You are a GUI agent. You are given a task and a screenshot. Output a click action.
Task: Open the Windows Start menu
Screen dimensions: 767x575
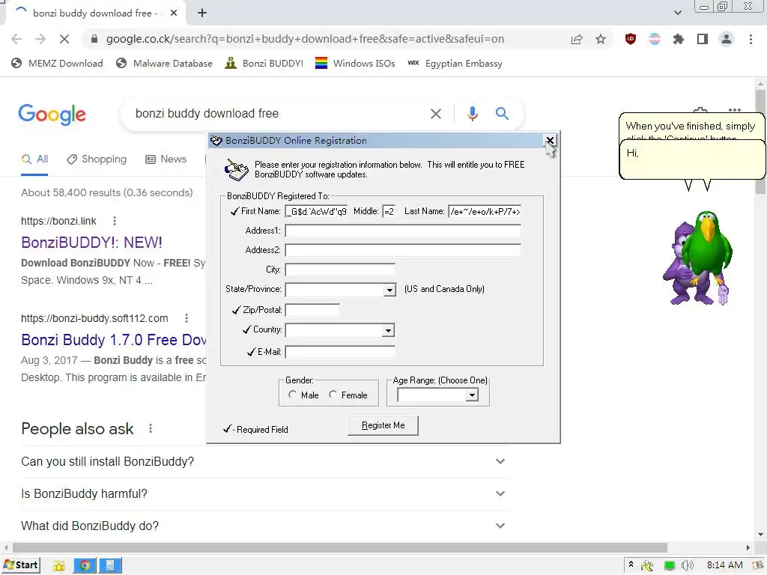click(x=21, y=565)
